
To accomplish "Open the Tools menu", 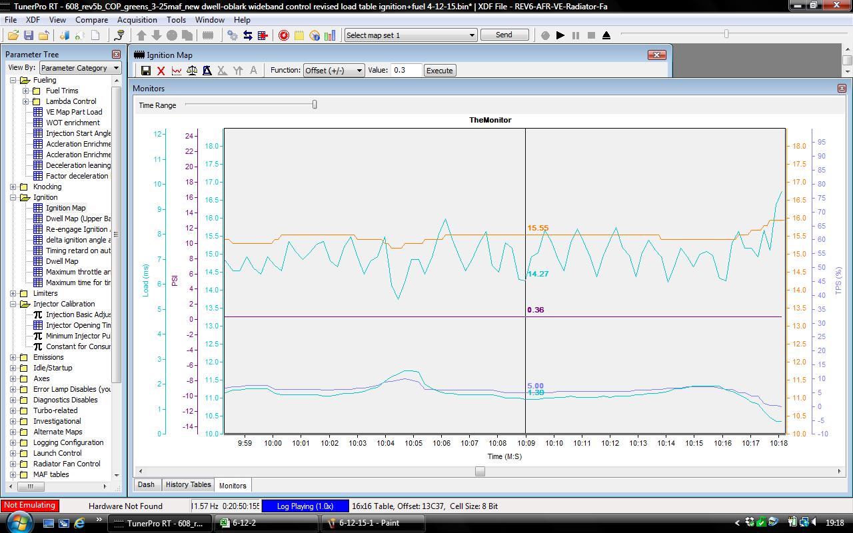I will pyautogui.click(x=177, y=20).
